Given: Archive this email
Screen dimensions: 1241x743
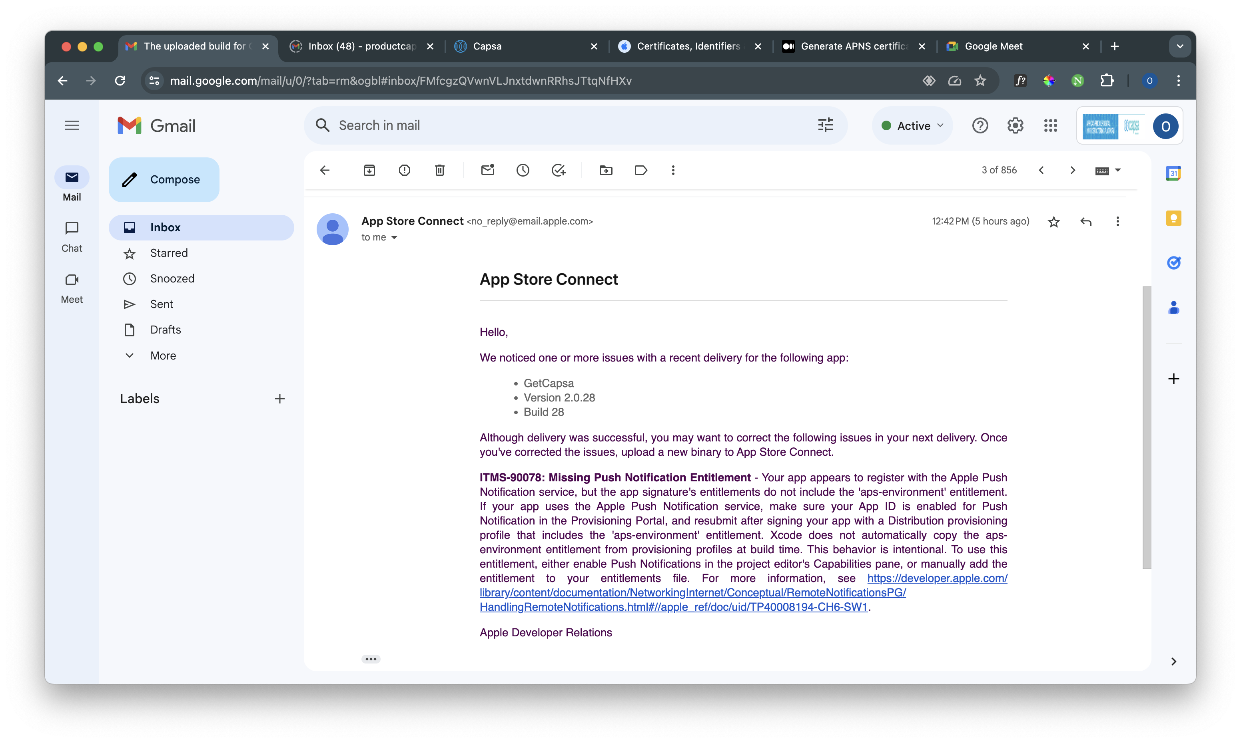Looking at the screenshot, I should [x=369, y=170].
